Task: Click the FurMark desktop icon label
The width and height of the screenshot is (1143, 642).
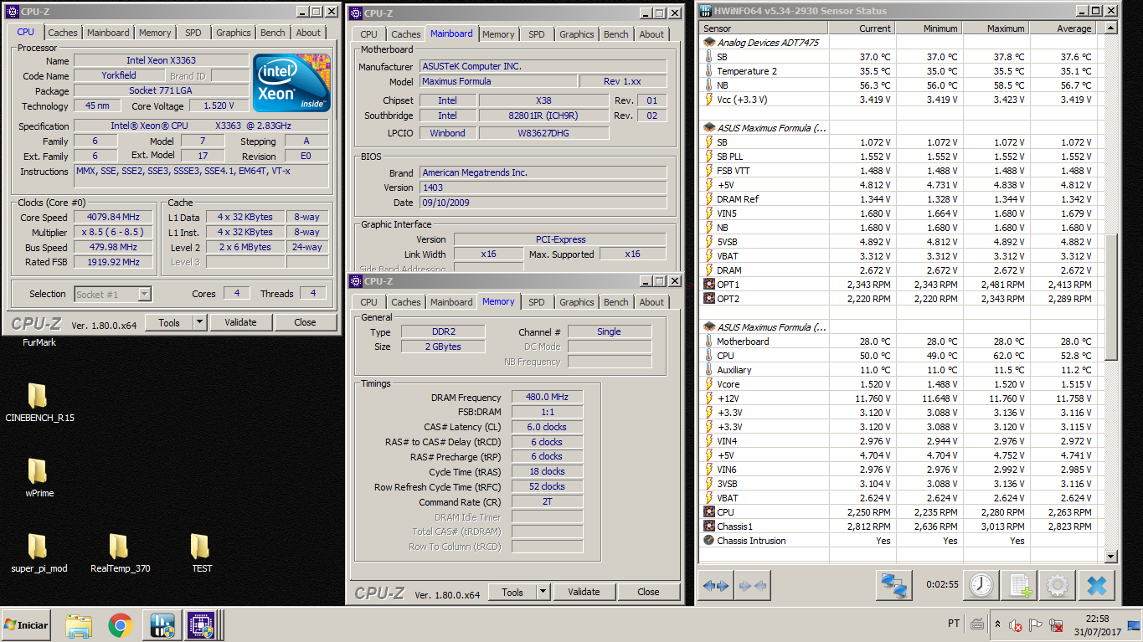Action: click(39, 342)
